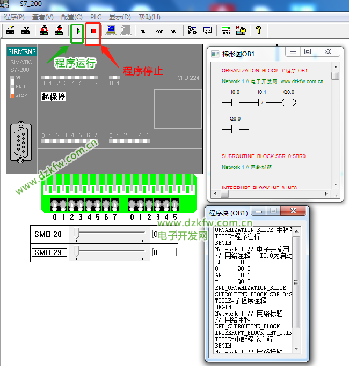The height and width of the screenshot is (366, 349).
Task: Click the padlock icon in toolbar
Action: tap(241, 31)
